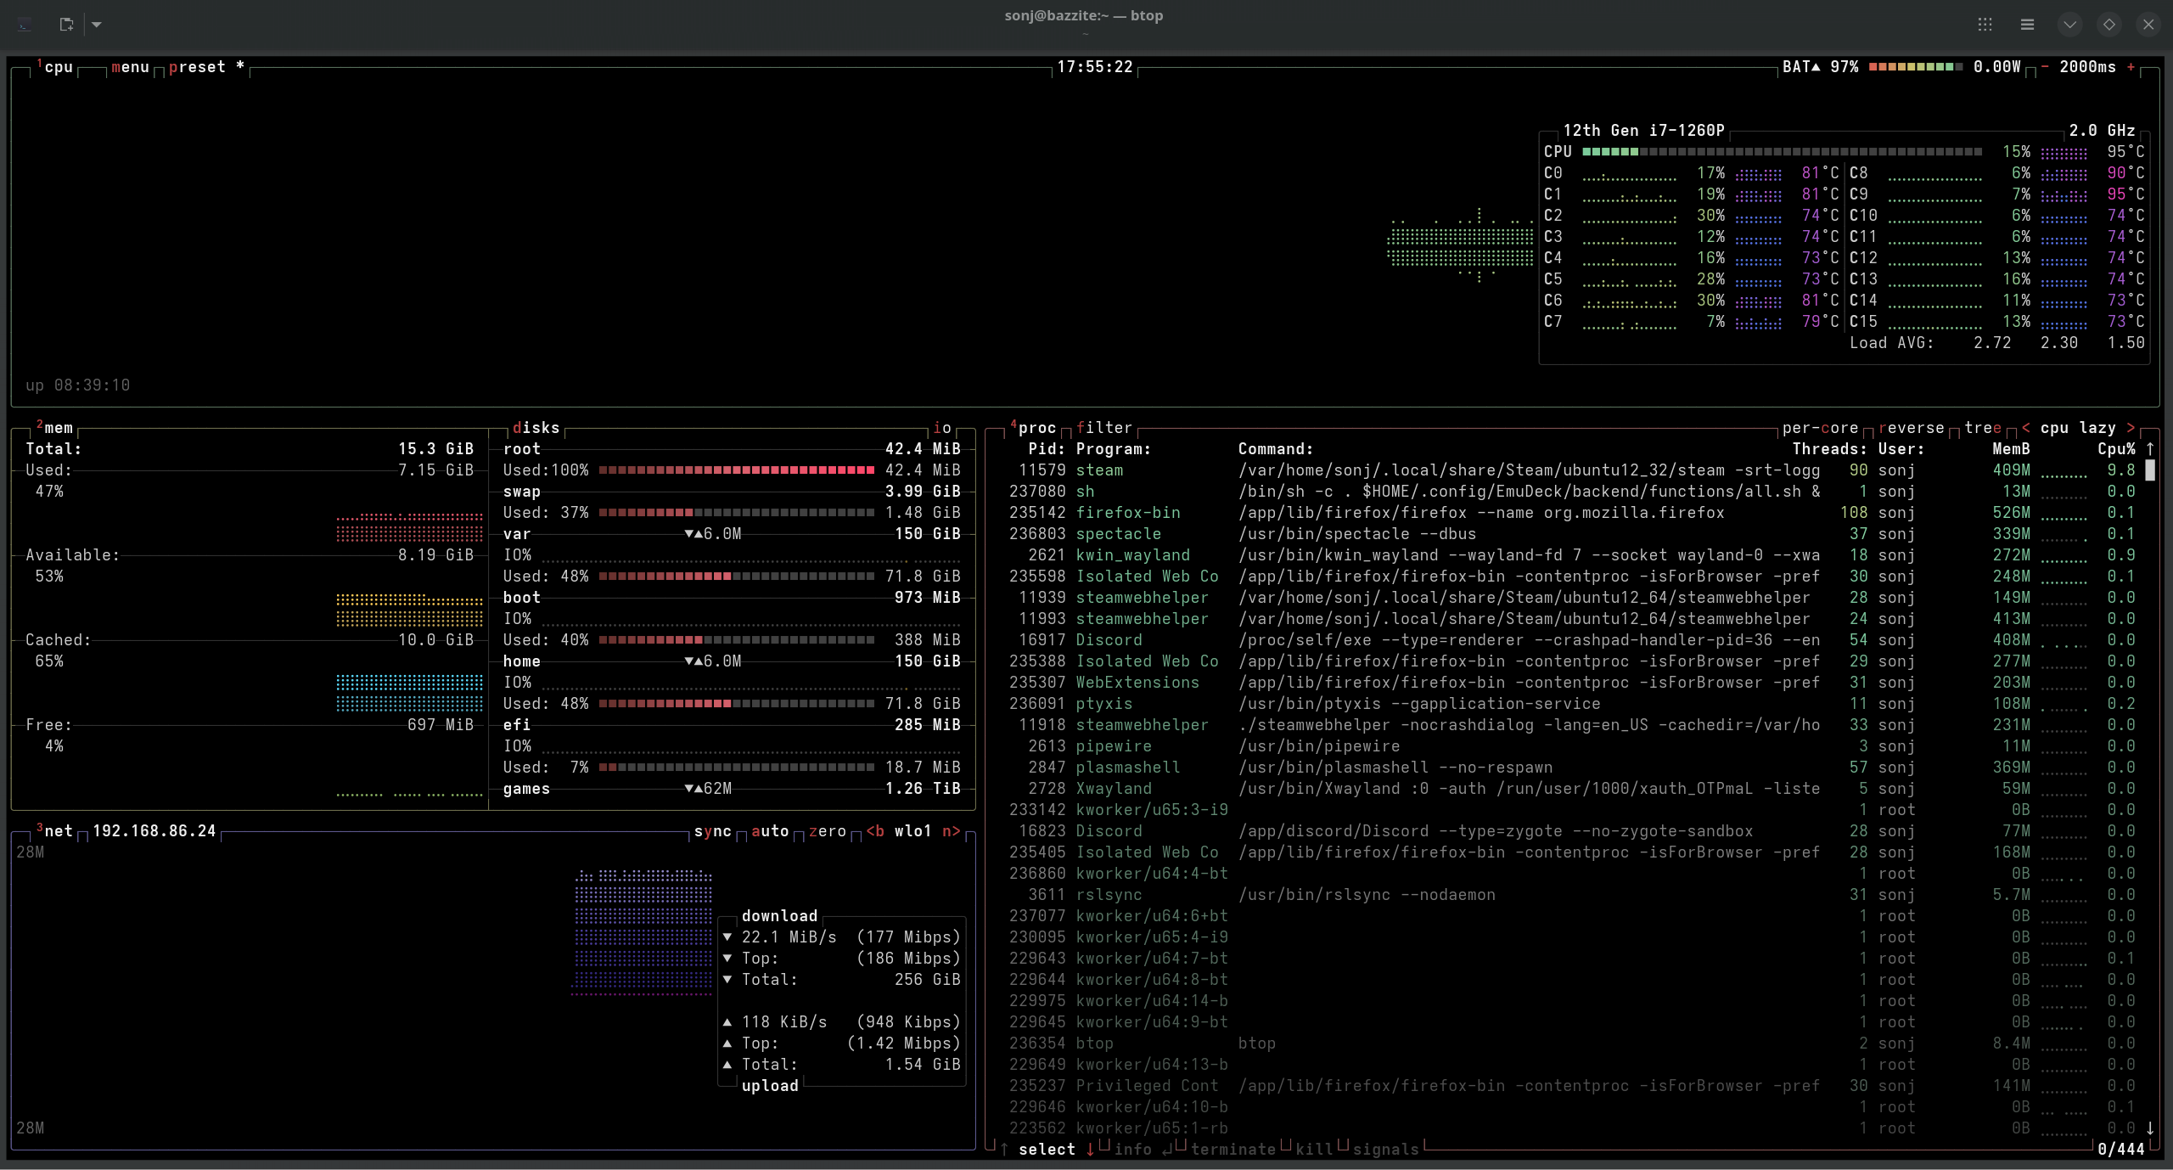Open the Ptyxis hamburger menu
The height and width of the screenshot is (1170, 2173).
(x=2027, y=24)
